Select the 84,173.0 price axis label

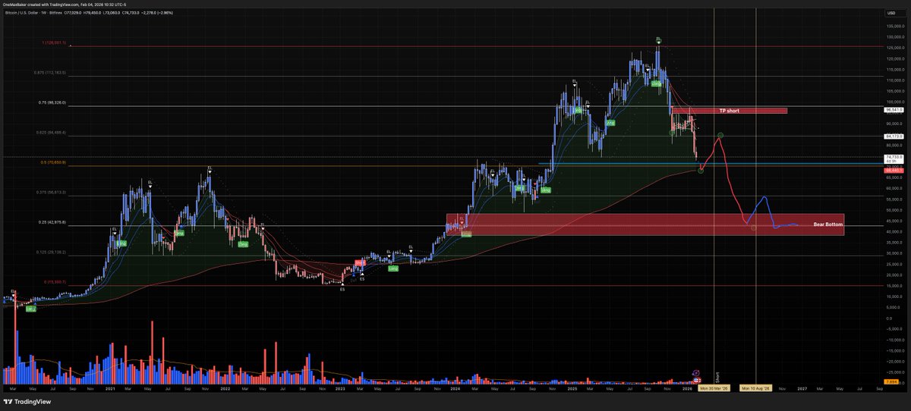tap(893, 137)
